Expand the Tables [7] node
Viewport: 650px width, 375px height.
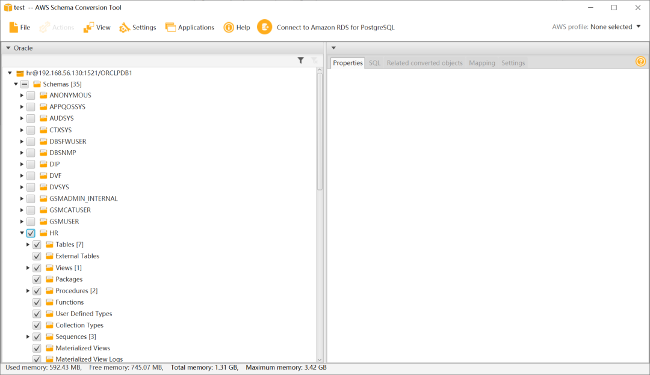(28, 245)
